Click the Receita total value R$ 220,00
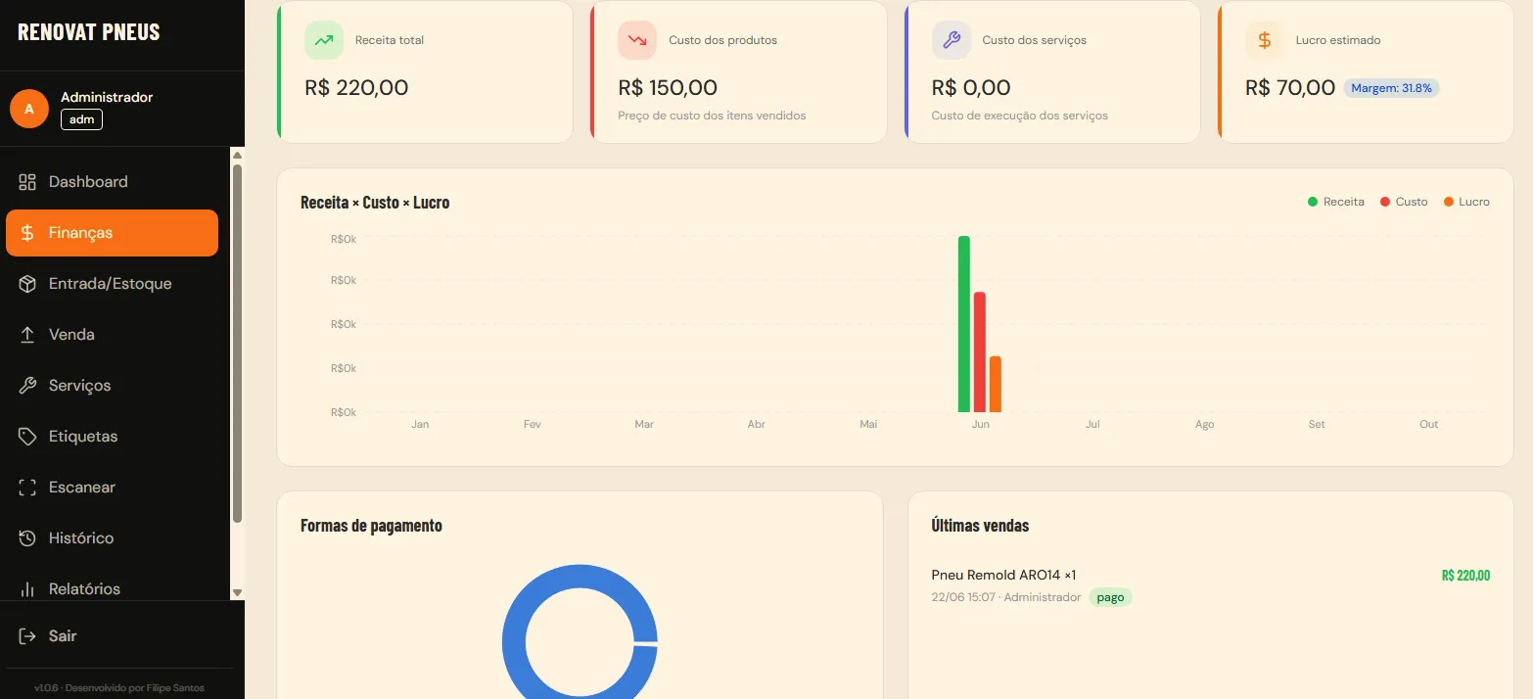This screenshot has height=699, width=1533. coord(356,88)
